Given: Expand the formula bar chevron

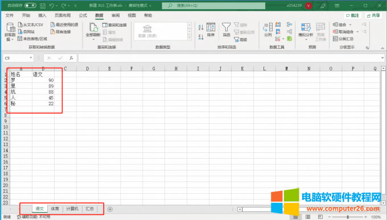Looking at the screenshot, I should pos(382,58).
